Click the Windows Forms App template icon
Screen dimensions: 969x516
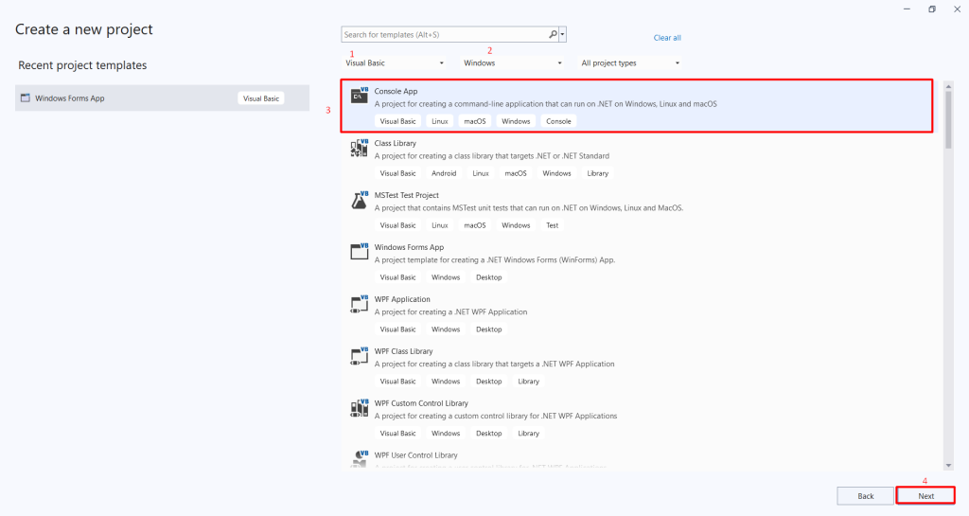360,251
